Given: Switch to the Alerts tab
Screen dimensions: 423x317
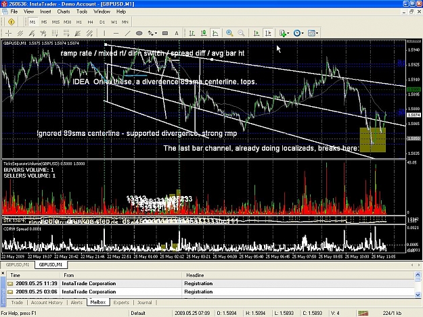Looking at the screenshot, I should pyautogui.click(x=76, y=302).
